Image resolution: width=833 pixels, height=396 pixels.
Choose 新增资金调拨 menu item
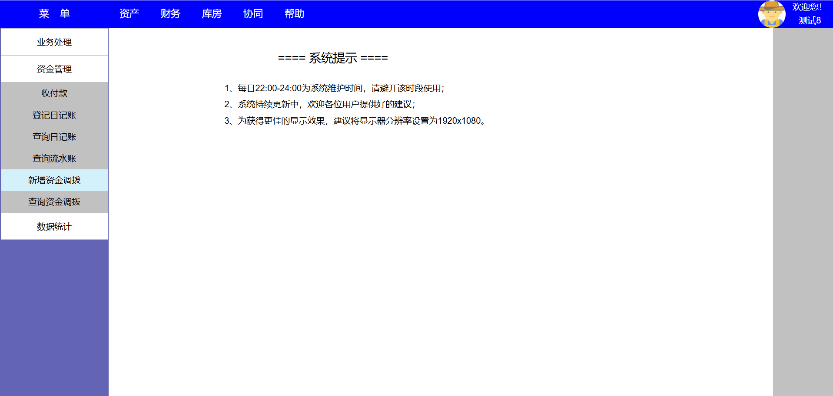coord(54,180)
